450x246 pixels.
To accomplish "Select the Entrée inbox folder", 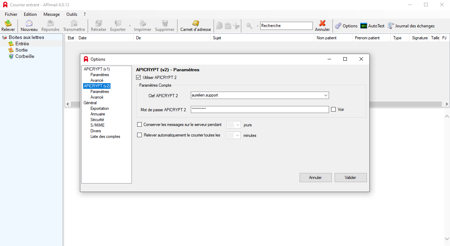I will (x=22, y=44).
